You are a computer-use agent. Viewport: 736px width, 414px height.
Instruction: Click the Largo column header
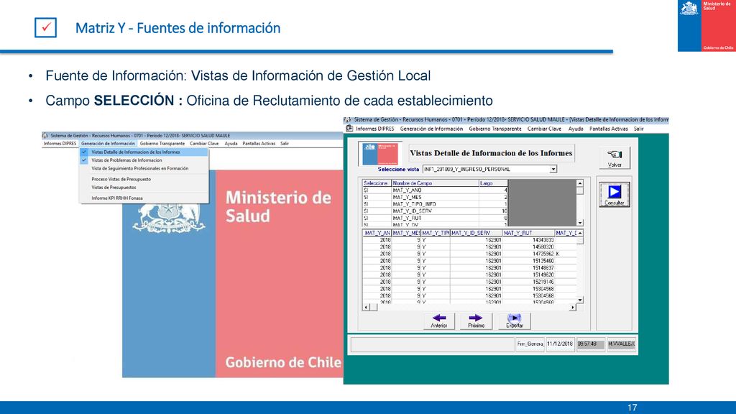pyautogui.click(x=493, y=183)
